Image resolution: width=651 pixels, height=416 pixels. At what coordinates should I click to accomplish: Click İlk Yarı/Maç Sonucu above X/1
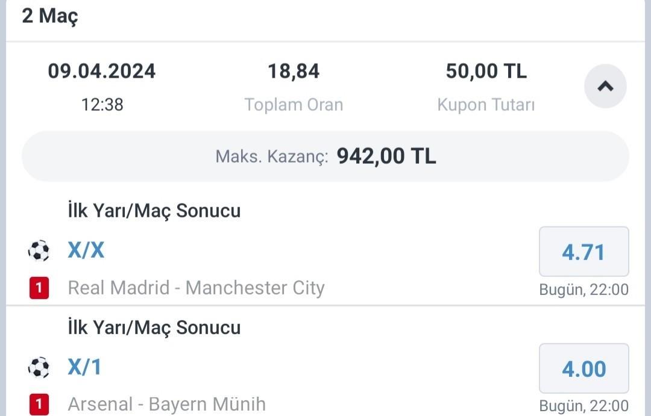(154, 328)
